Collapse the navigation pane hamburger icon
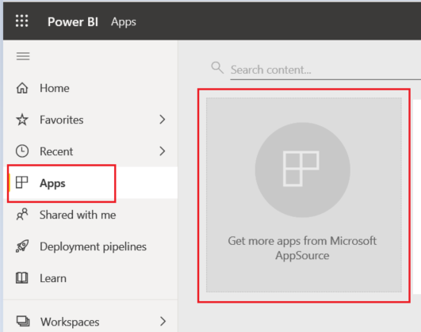This screenshot has width=421, height=332. click(23, 56)
